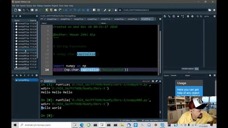Viewport: 228px width, 128px height.
Task: Create a new file from the toolbar
Action: click(16, 10)
